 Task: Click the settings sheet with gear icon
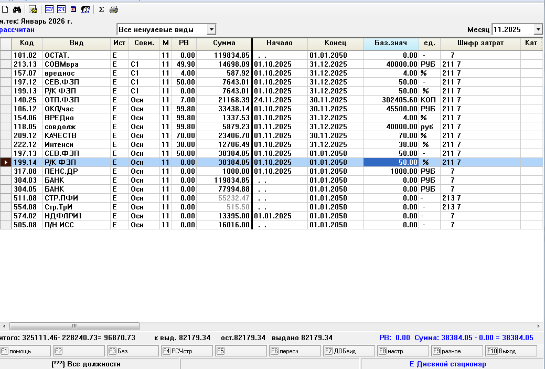coord(33,9)
